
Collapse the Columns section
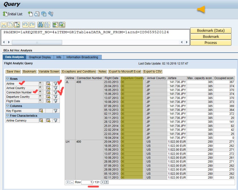click(8, 106)
